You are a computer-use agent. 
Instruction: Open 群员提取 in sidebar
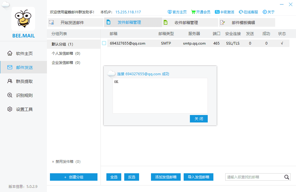click(23, 81)
